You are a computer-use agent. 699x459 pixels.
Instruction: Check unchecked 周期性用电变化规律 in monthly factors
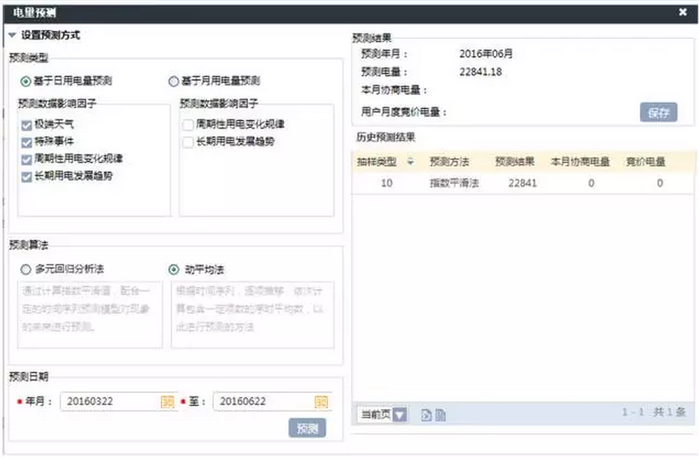point(188,125)
